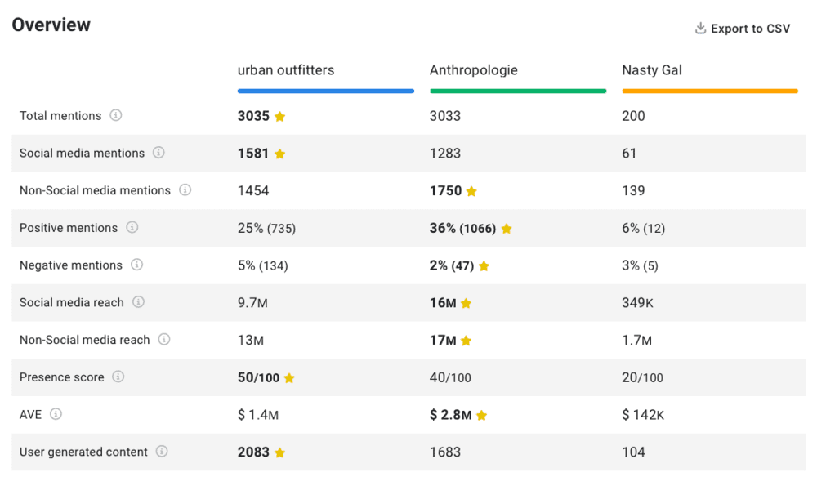Click Anthropologie's 1283 social mentions value

(x=445, y=154)
